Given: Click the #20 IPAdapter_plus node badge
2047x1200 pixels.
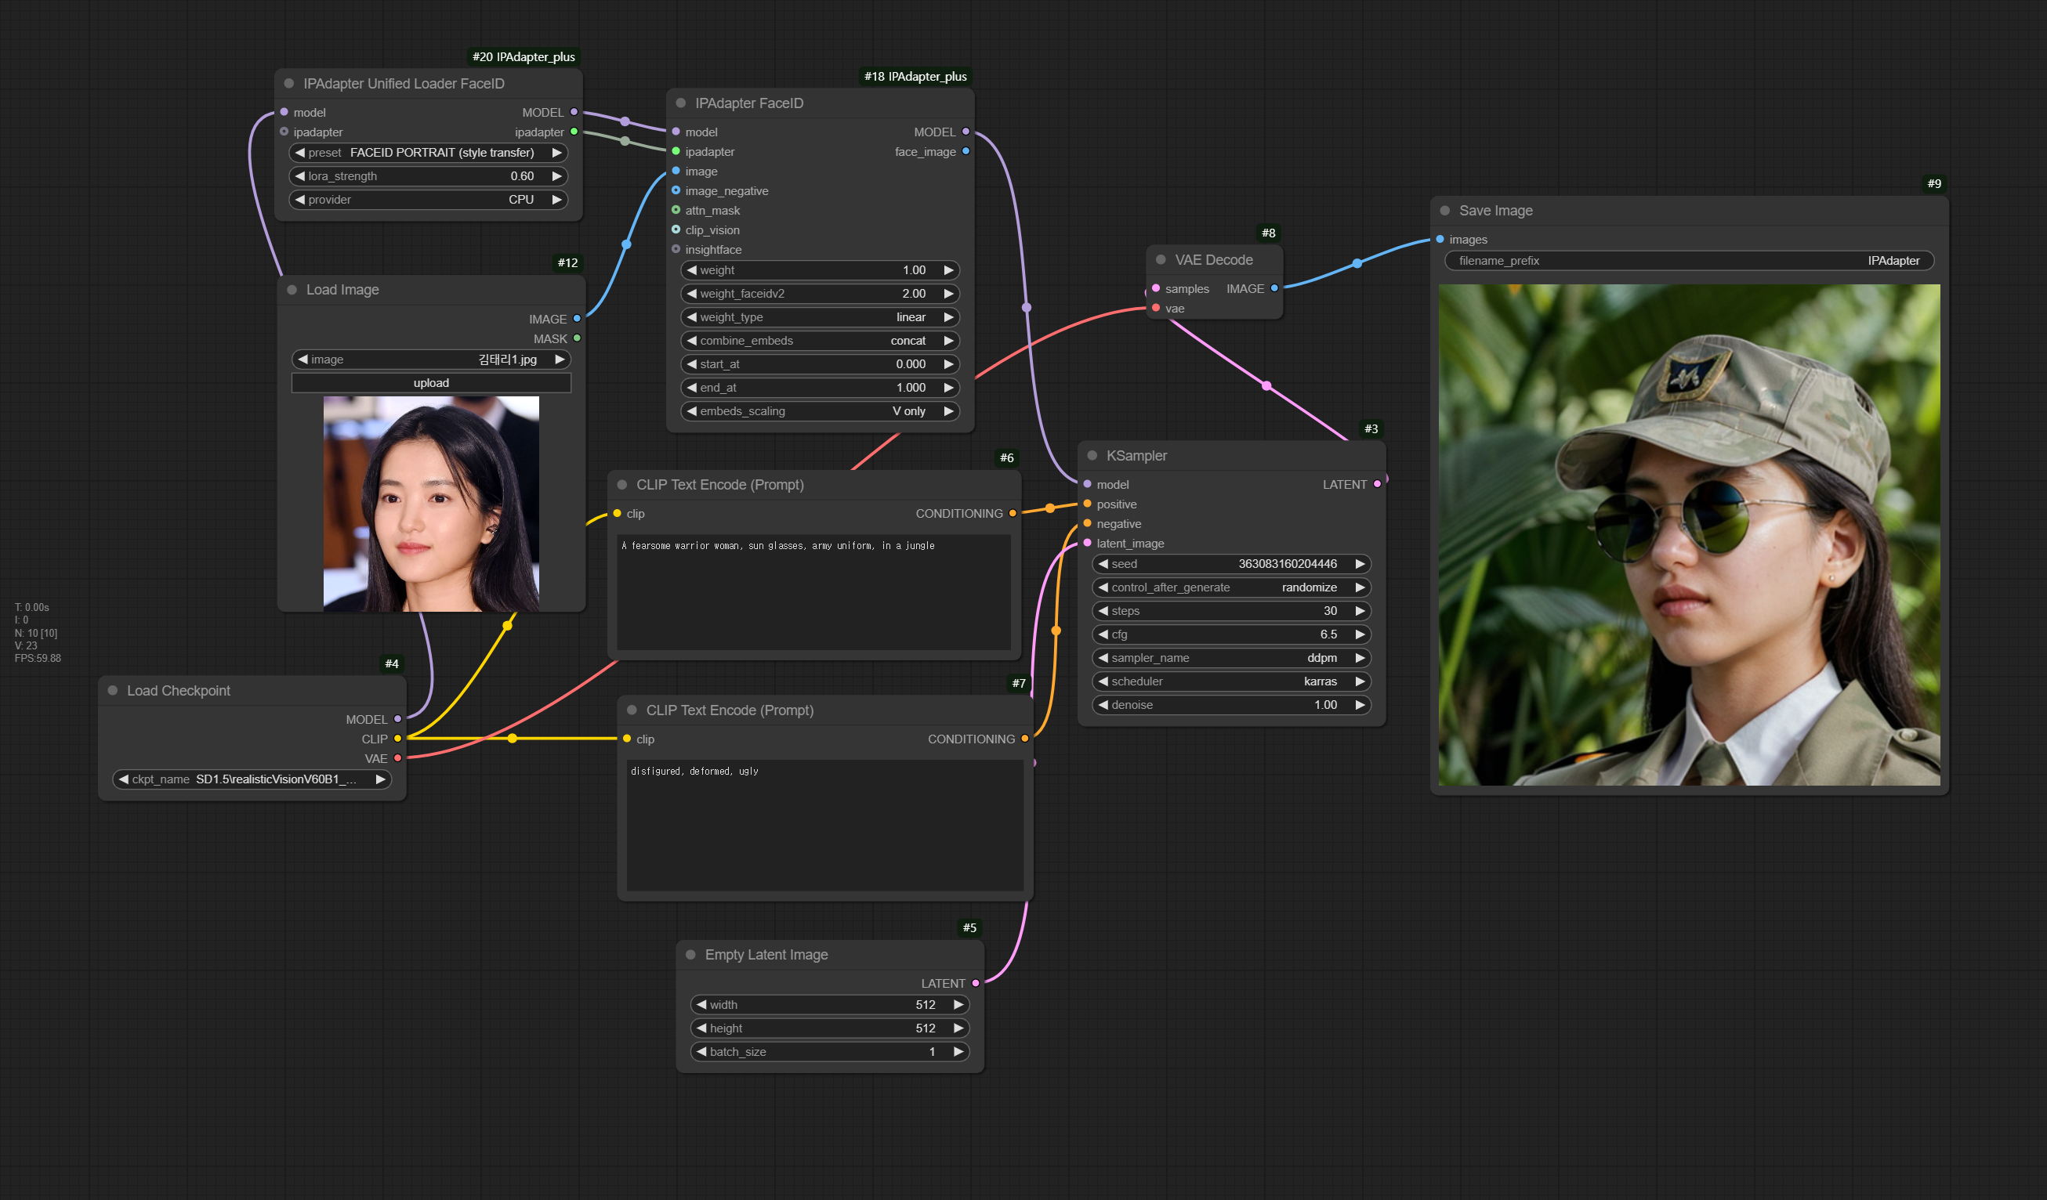Looking at the screenshot, I should [524, 57].
